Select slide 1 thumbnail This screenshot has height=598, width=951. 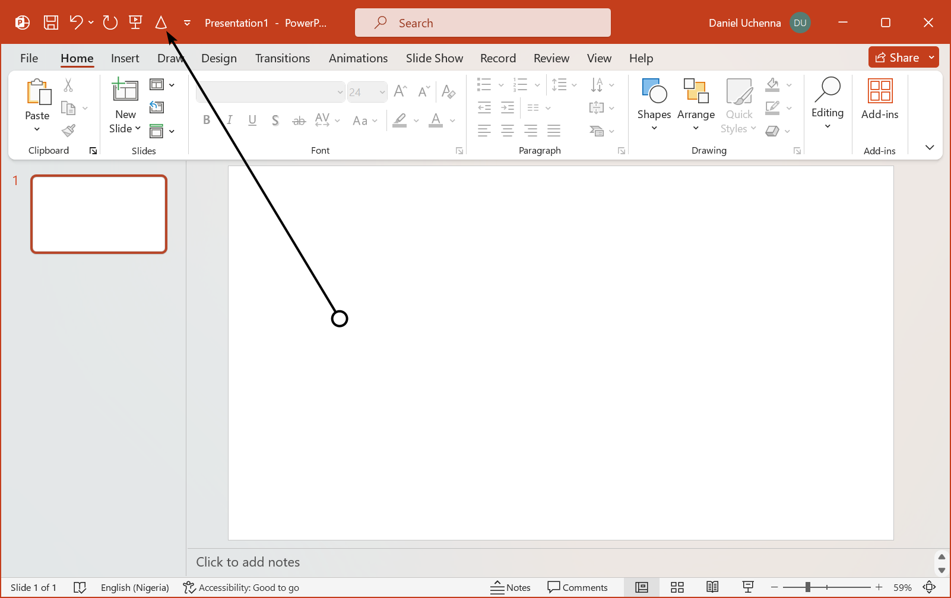click(x=99, y=214)
